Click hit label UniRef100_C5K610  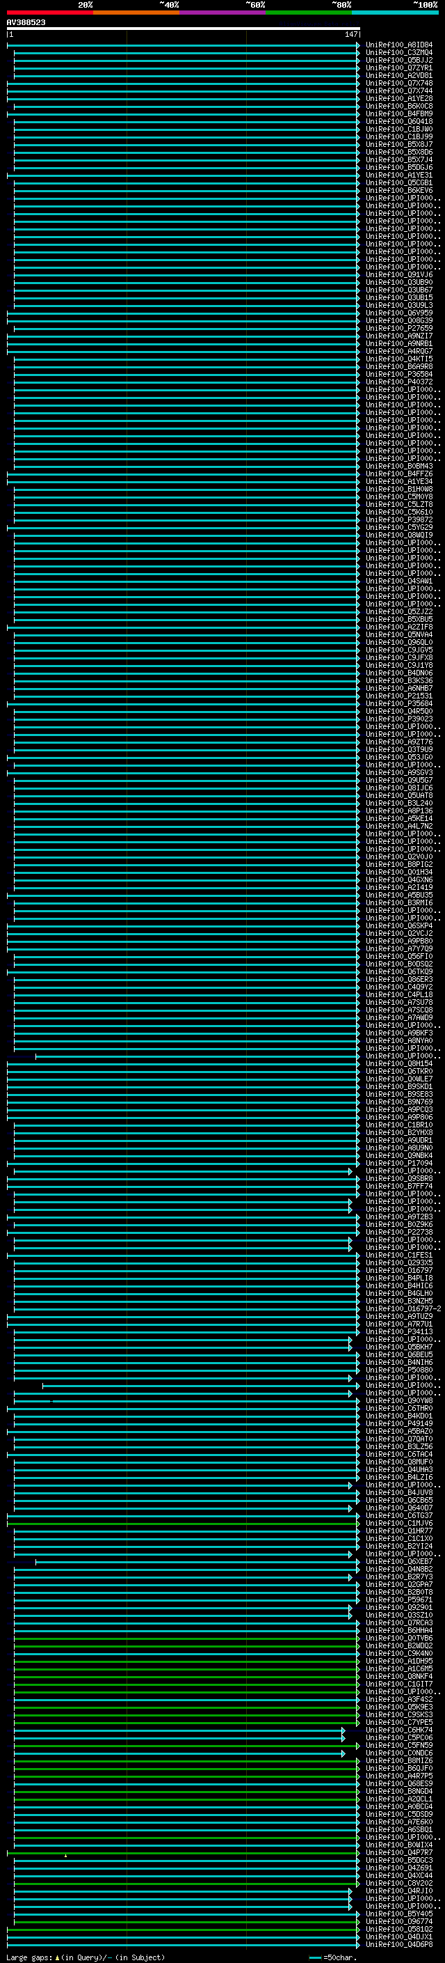[399, 512]
